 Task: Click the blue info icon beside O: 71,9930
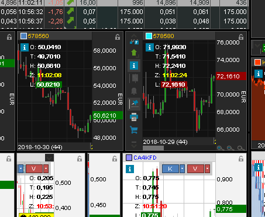coord(150,47)
